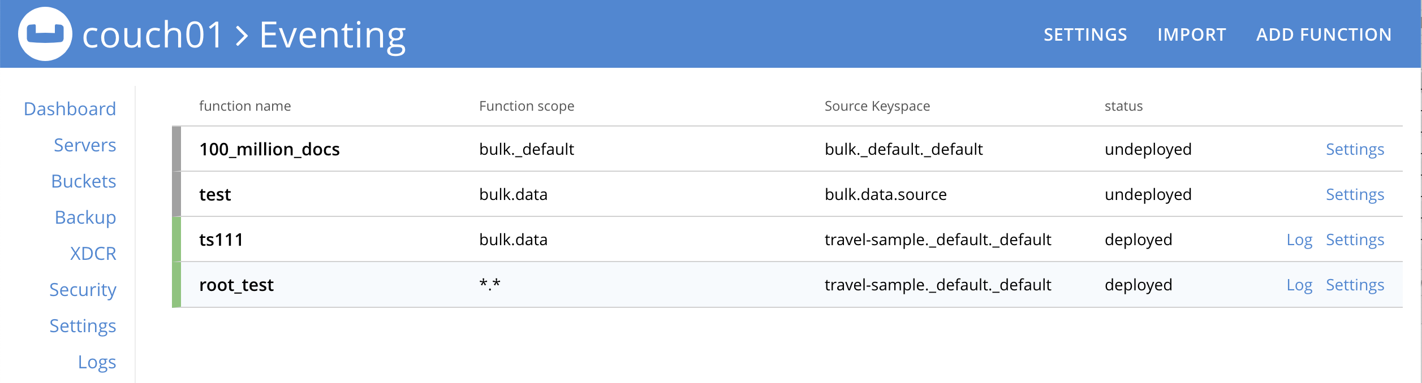Go to Servers in the sidebar

tap(85, 145)
